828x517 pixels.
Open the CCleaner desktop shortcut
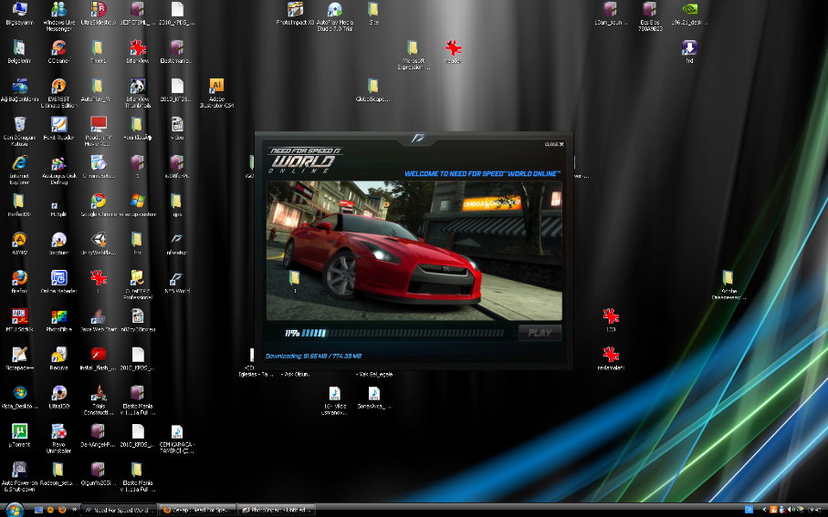[58, 51]
